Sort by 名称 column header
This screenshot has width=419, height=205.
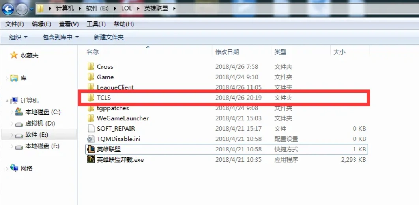[x=93, y=52]
